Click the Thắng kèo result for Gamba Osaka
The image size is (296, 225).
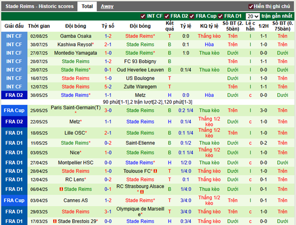point(209,36)
